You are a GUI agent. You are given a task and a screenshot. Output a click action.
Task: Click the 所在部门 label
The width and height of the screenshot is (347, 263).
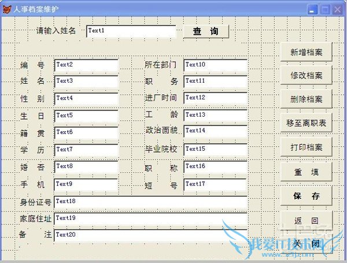(x=161, y=65)
